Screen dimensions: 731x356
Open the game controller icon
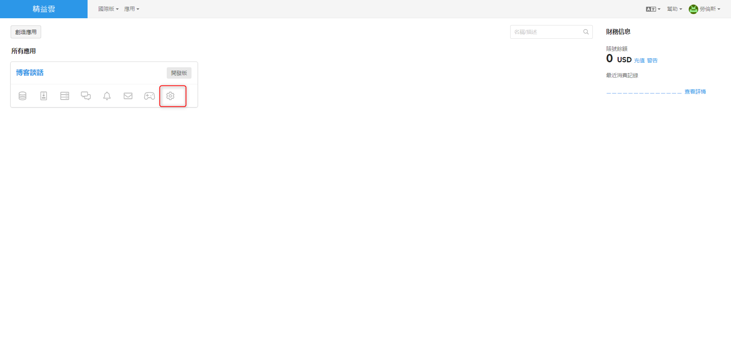click(x=149, y=96)
